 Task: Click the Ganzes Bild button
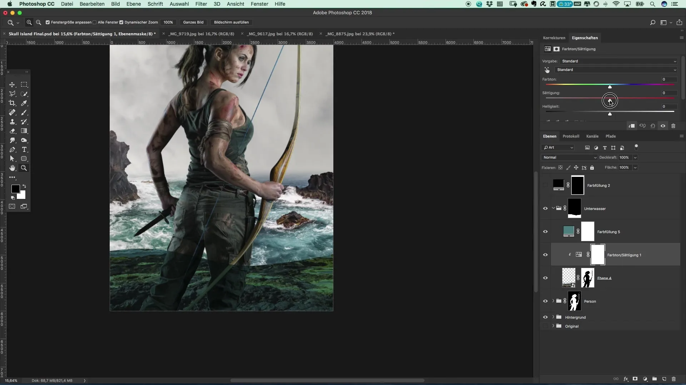[193, 22]
